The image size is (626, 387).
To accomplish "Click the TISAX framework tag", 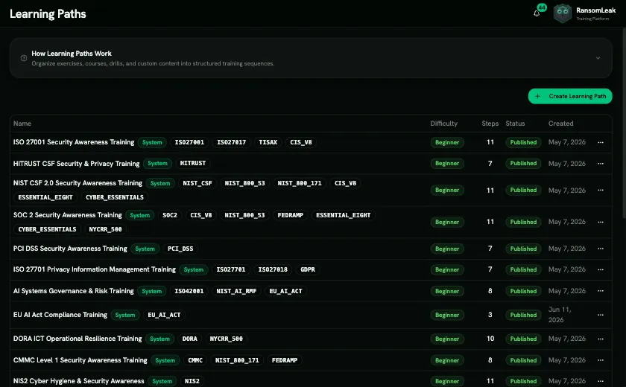I will 268,142.
